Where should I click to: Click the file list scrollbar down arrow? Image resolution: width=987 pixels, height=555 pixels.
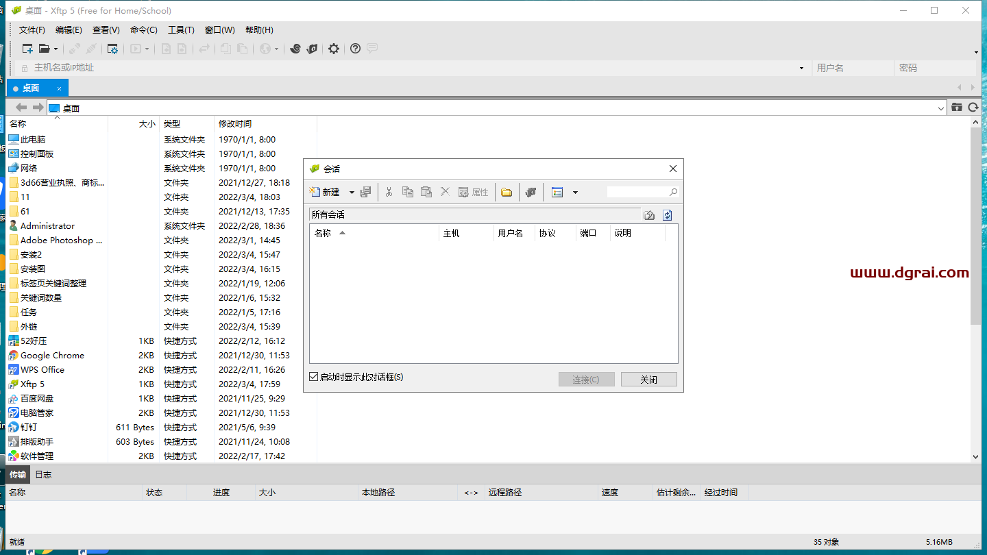coord(976,456)
